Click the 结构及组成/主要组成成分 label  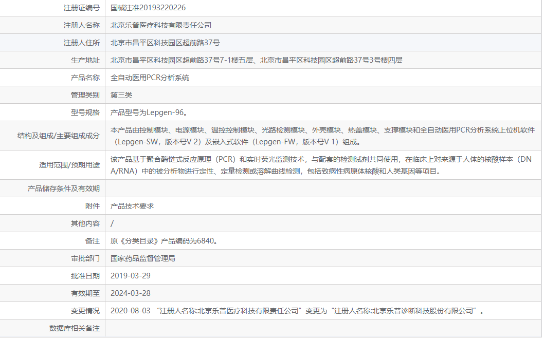tap(59, 136)
